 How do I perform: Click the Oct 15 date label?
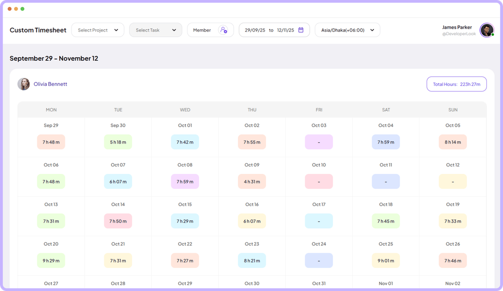click(185, 204)
